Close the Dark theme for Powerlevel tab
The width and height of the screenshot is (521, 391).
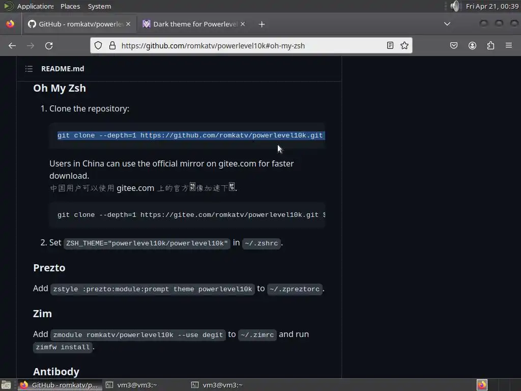[x=243, y=24]
